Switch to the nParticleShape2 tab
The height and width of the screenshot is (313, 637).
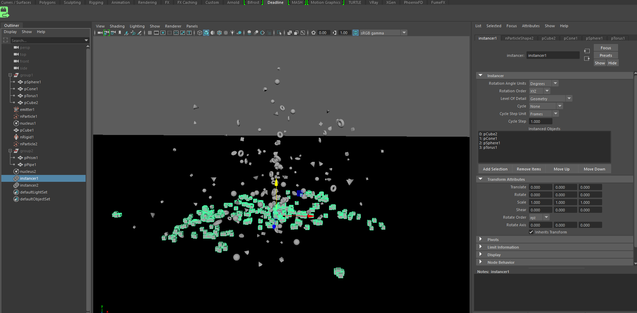pos(519,38)
